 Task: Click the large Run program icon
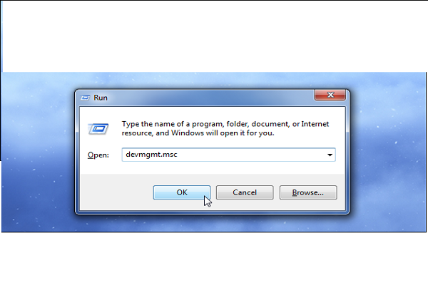point(98,128)
